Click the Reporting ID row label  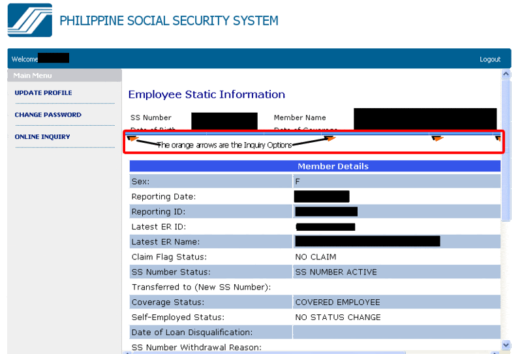pyautogui.click(x=158, y=212)
